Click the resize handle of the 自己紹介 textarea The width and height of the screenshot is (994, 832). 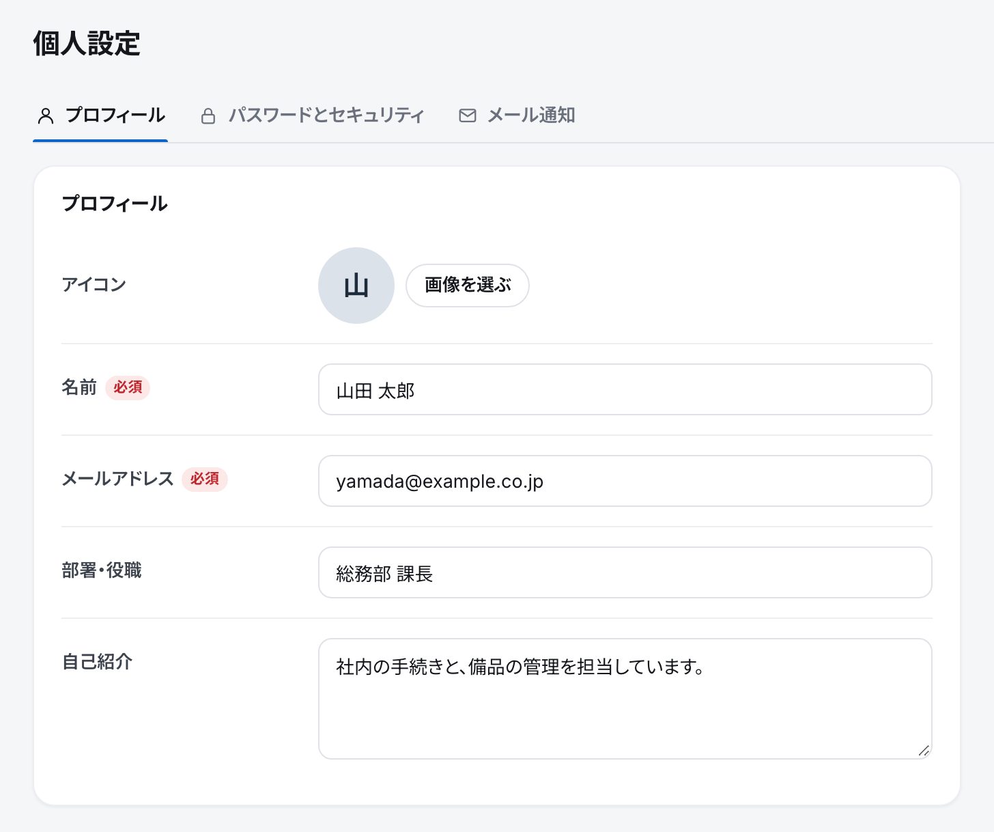click(924, 751)
